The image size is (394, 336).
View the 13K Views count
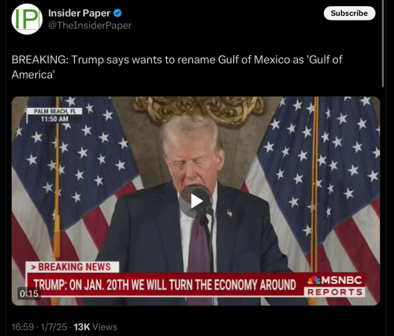pyautogui.click(x=95, y=327)
